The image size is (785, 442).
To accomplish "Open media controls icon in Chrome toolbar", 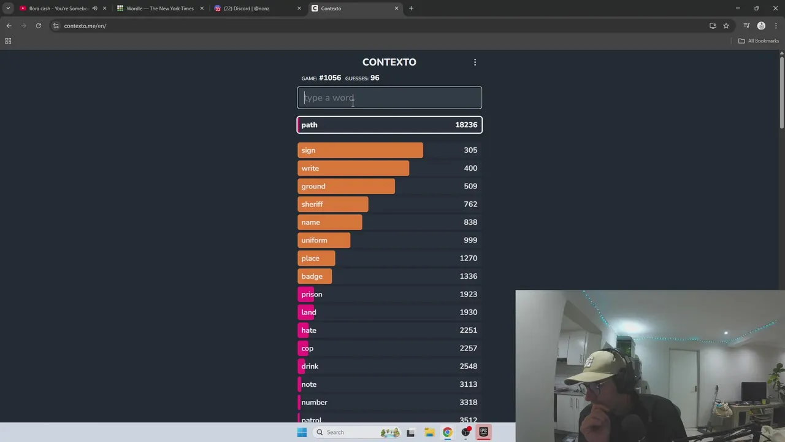I will point(746,26).
